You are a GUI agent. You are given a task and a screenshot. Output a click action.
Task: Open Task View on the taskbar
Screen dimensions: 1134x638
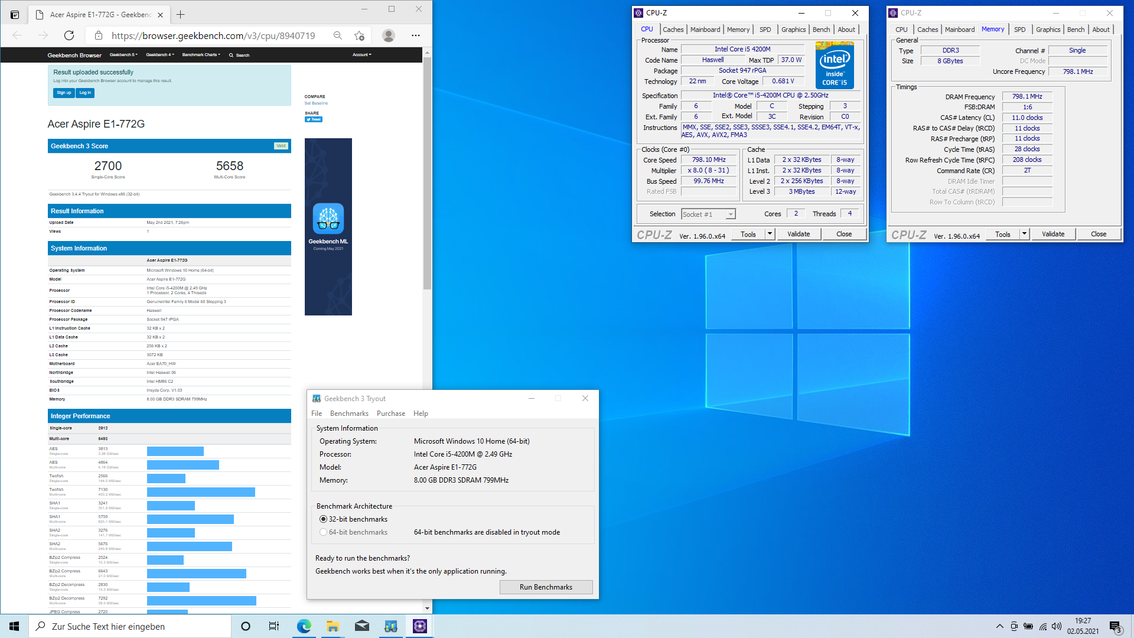[274, 626]
